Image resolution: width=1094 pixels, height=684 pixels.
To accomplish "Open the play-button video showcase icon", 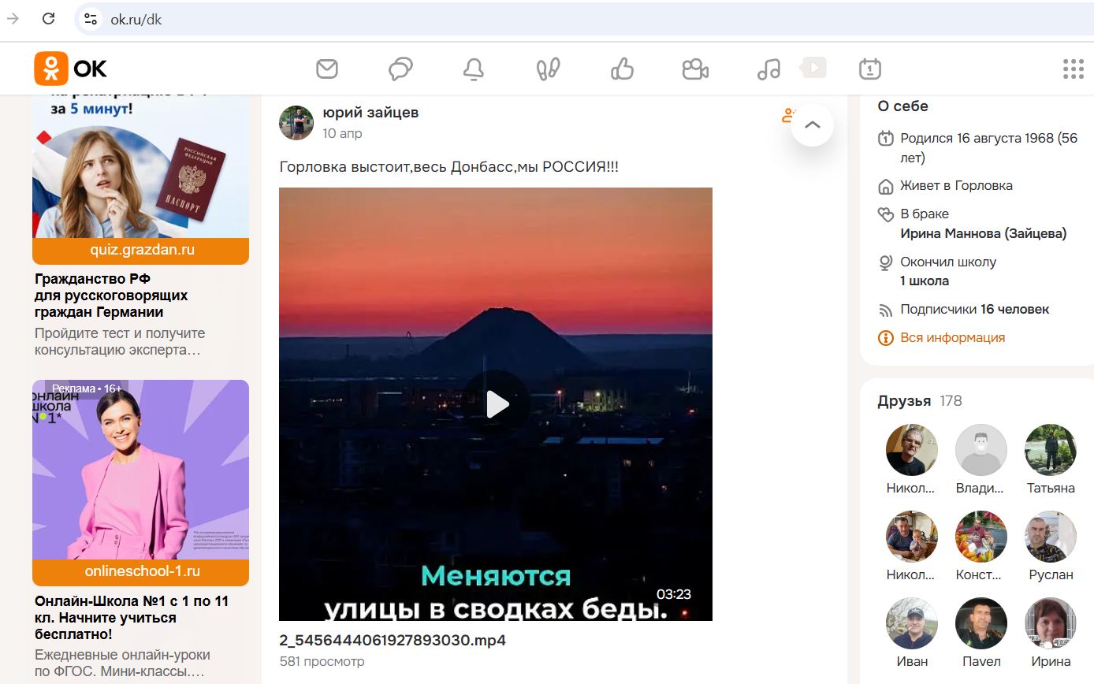I will point(813,68).
